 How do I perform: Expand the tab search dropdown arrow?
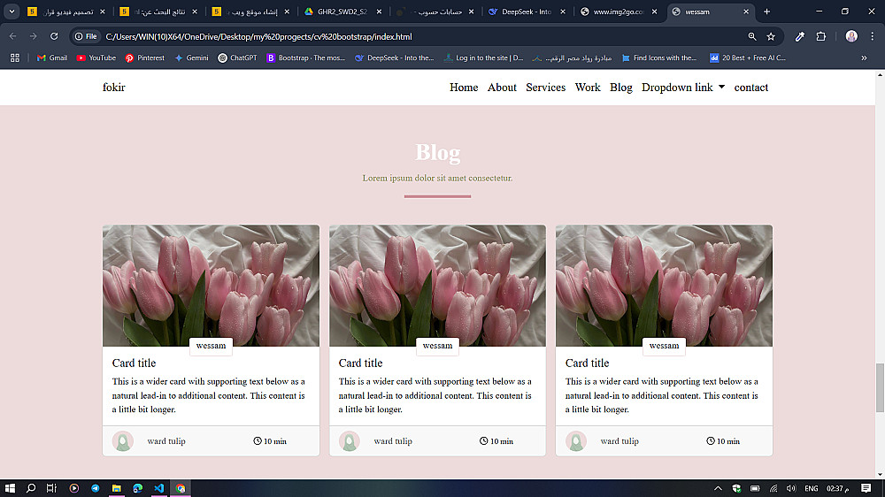tap(12, 11)
